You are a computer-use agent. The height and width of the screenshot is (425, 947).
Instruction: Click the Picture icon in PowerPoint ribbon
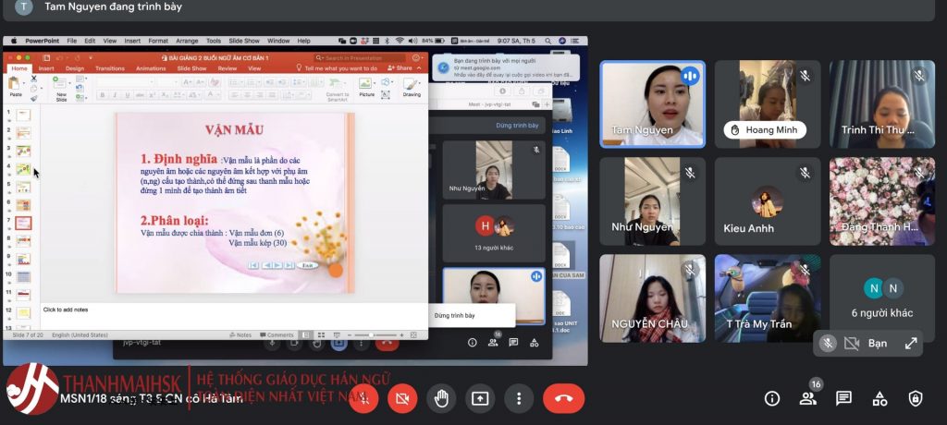[x=367, y=88]
